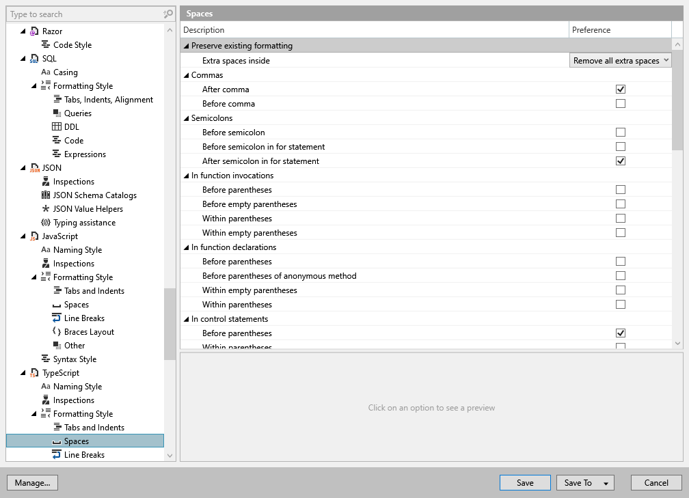This screenshot has height=498, width=689.
Task: Collapse the Commas group
Action: point(187,75)
